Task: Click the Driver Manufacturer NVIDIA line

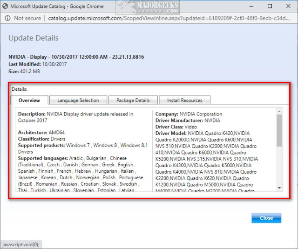Action: click(x=188, y=121)
